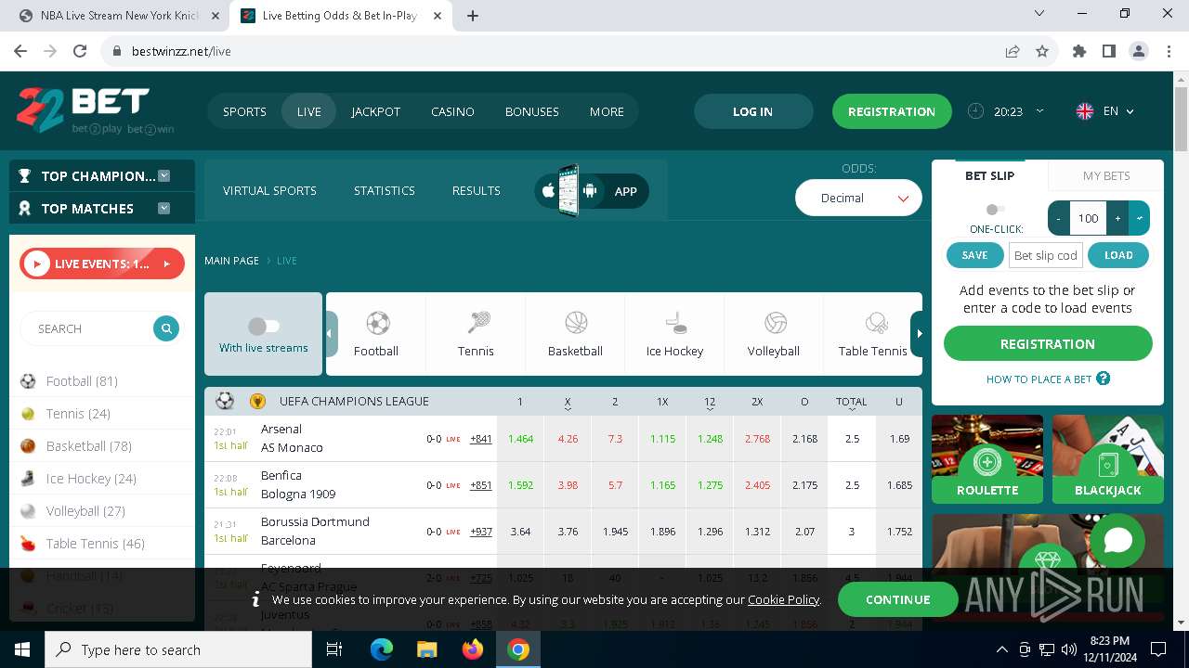Image resolution: width=1189 pixels, height=668 pixels.
Task: Bookmark this page with the star icon
Action: (1042, 51)
